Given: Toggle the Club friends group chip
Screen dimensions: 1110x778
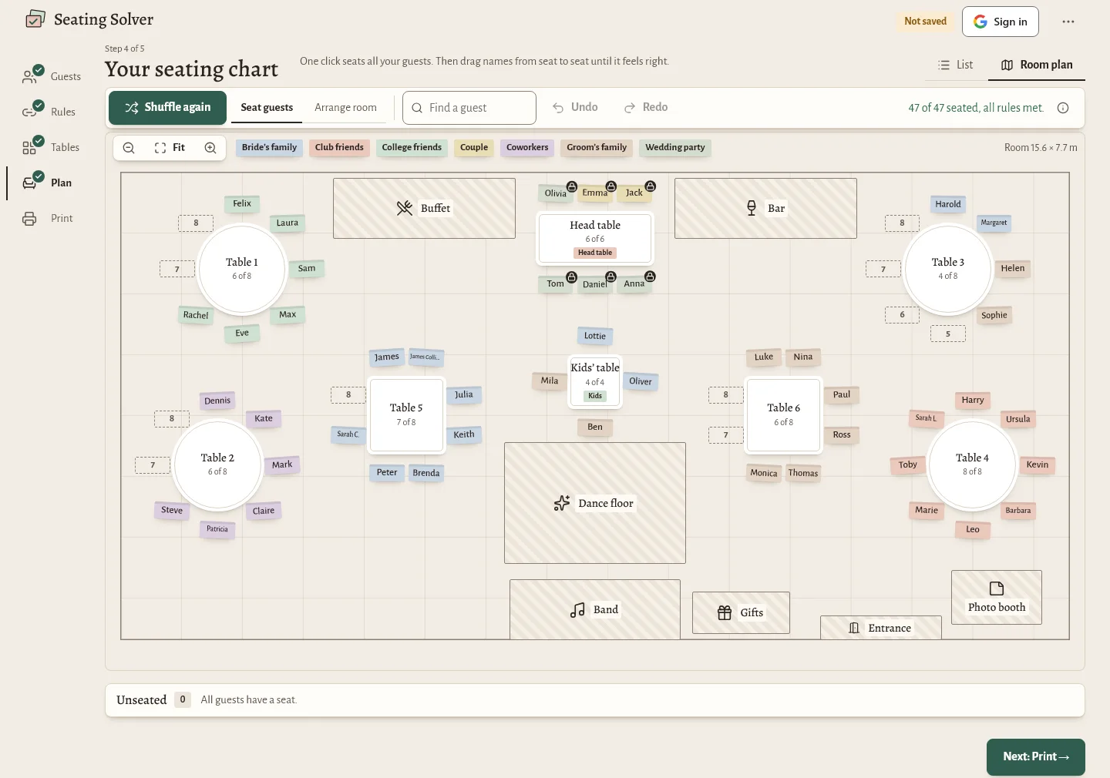Looking at the screenshot, I should (339, 147).
